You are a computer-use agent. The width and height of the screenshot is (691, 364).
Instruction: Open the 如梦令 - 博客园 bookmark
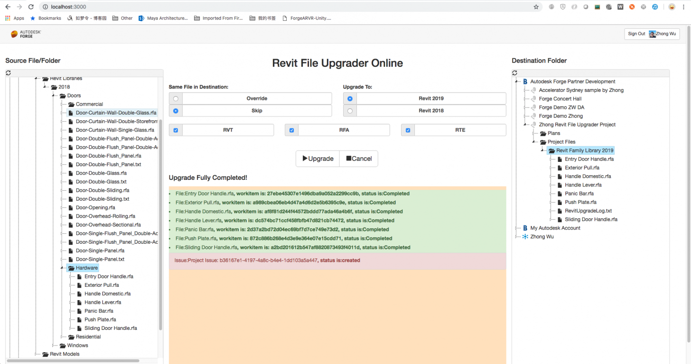click(x=86, y=18)
